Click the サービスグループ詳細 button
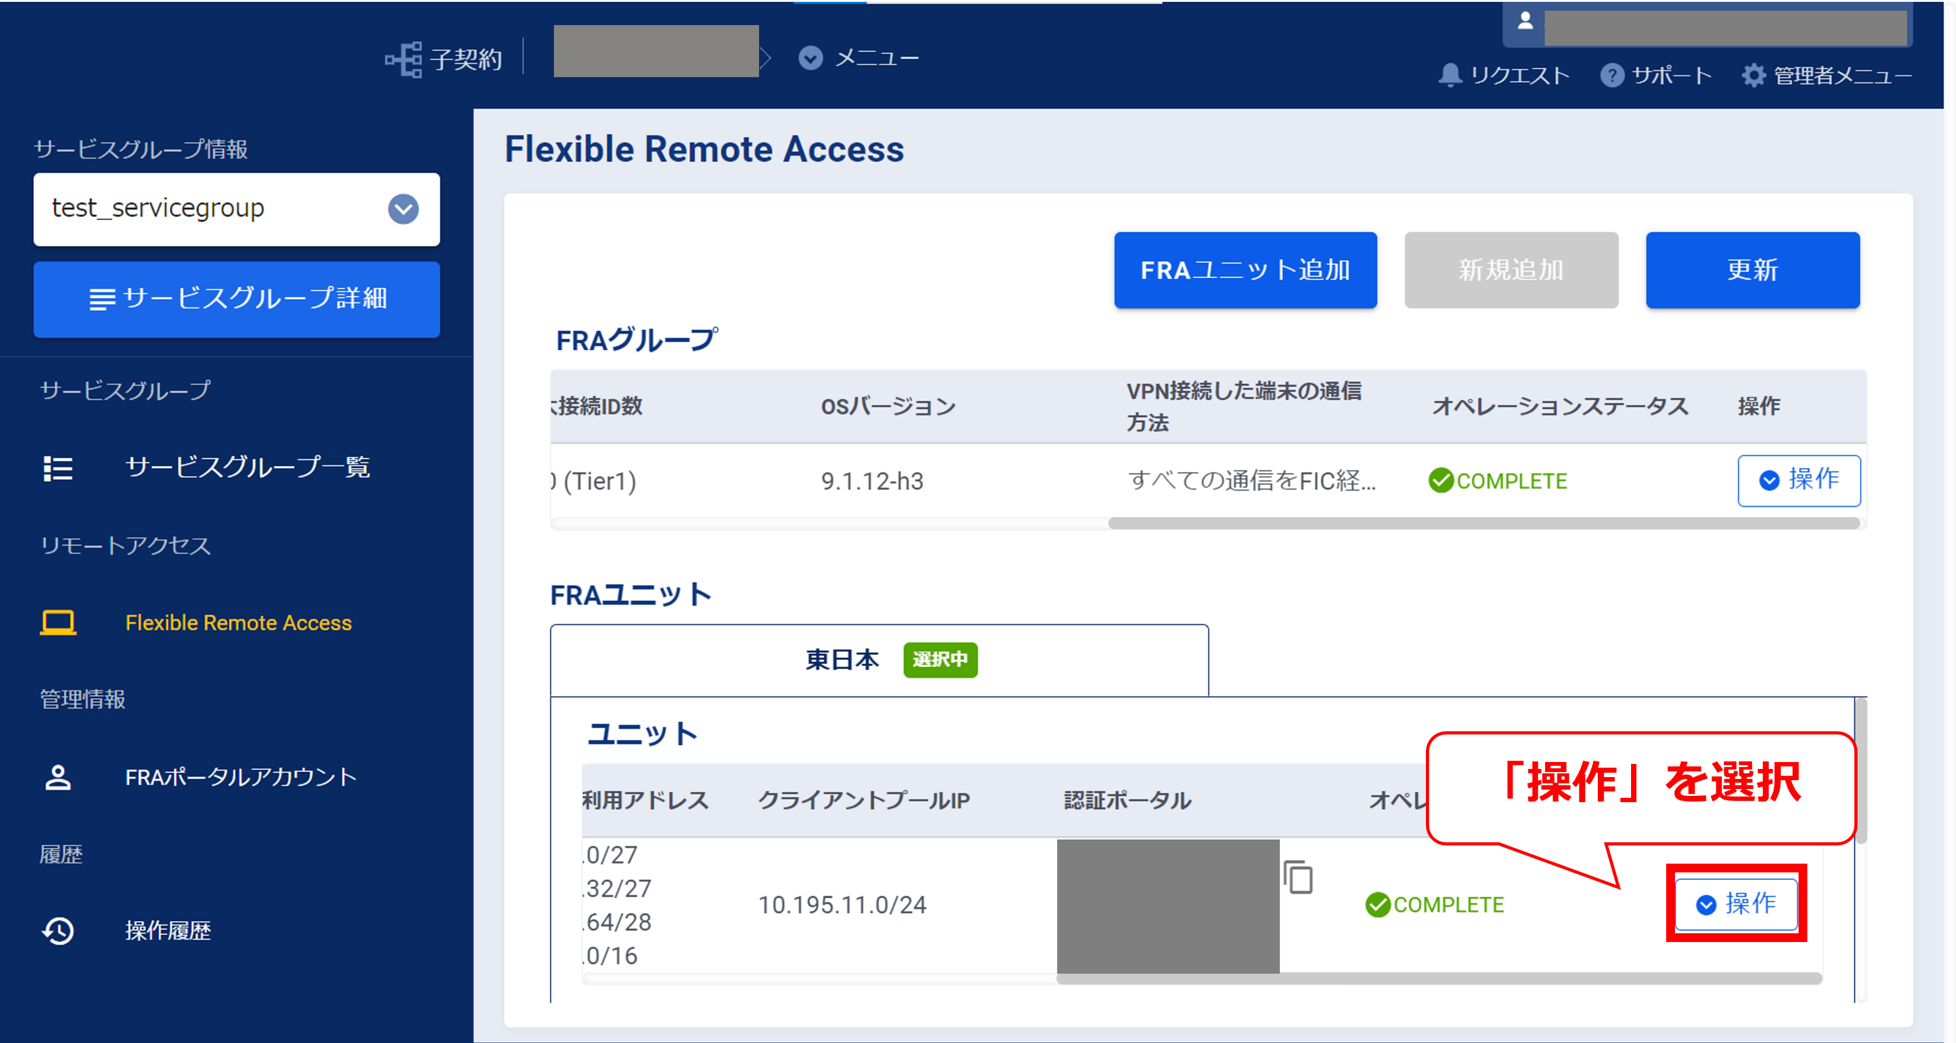The width and height of the screenshot is (1956, 1043). tap(236, 299)
